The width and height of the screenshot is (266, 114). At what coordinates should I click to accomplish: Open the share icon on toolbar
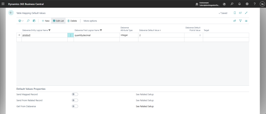[235, 21]
